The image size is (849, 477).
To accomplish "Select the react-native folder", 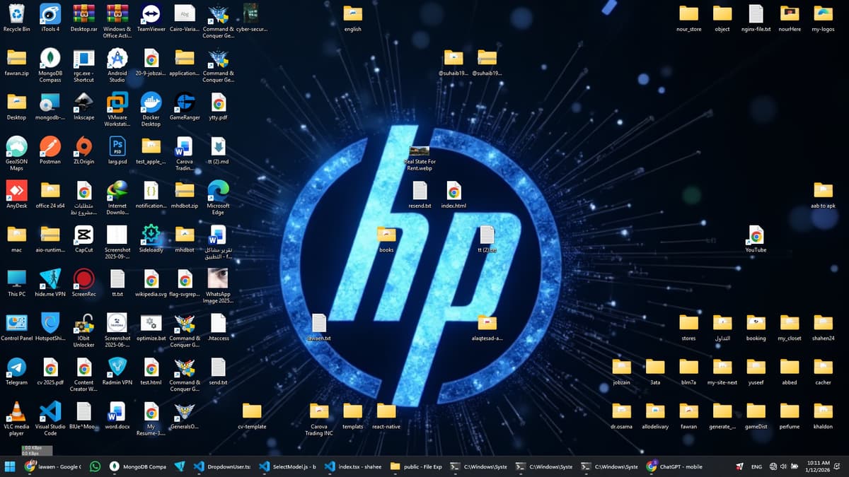I will [x=386, y=412].
